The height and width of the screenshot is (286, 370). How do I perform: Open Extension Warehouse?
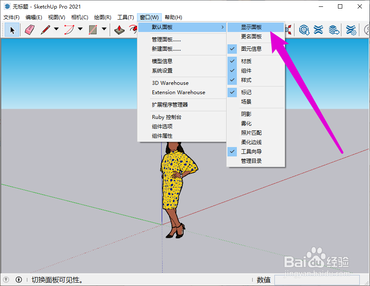(x=178, y=92)
